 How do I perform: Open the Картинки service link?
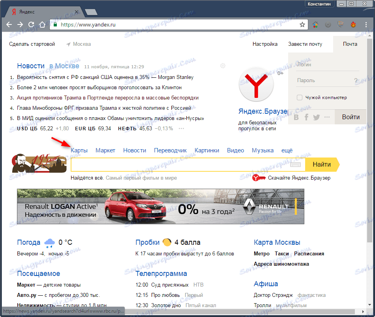pos(207,150)
